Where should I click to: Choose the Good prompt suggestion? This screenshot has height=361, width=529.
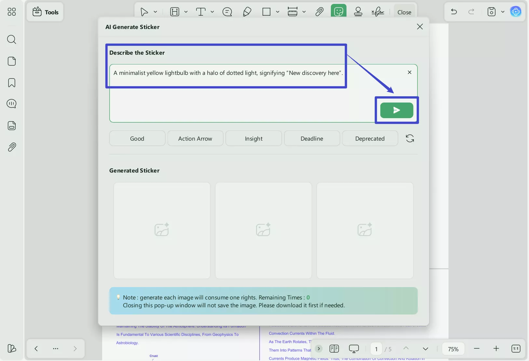click(137, 139)
